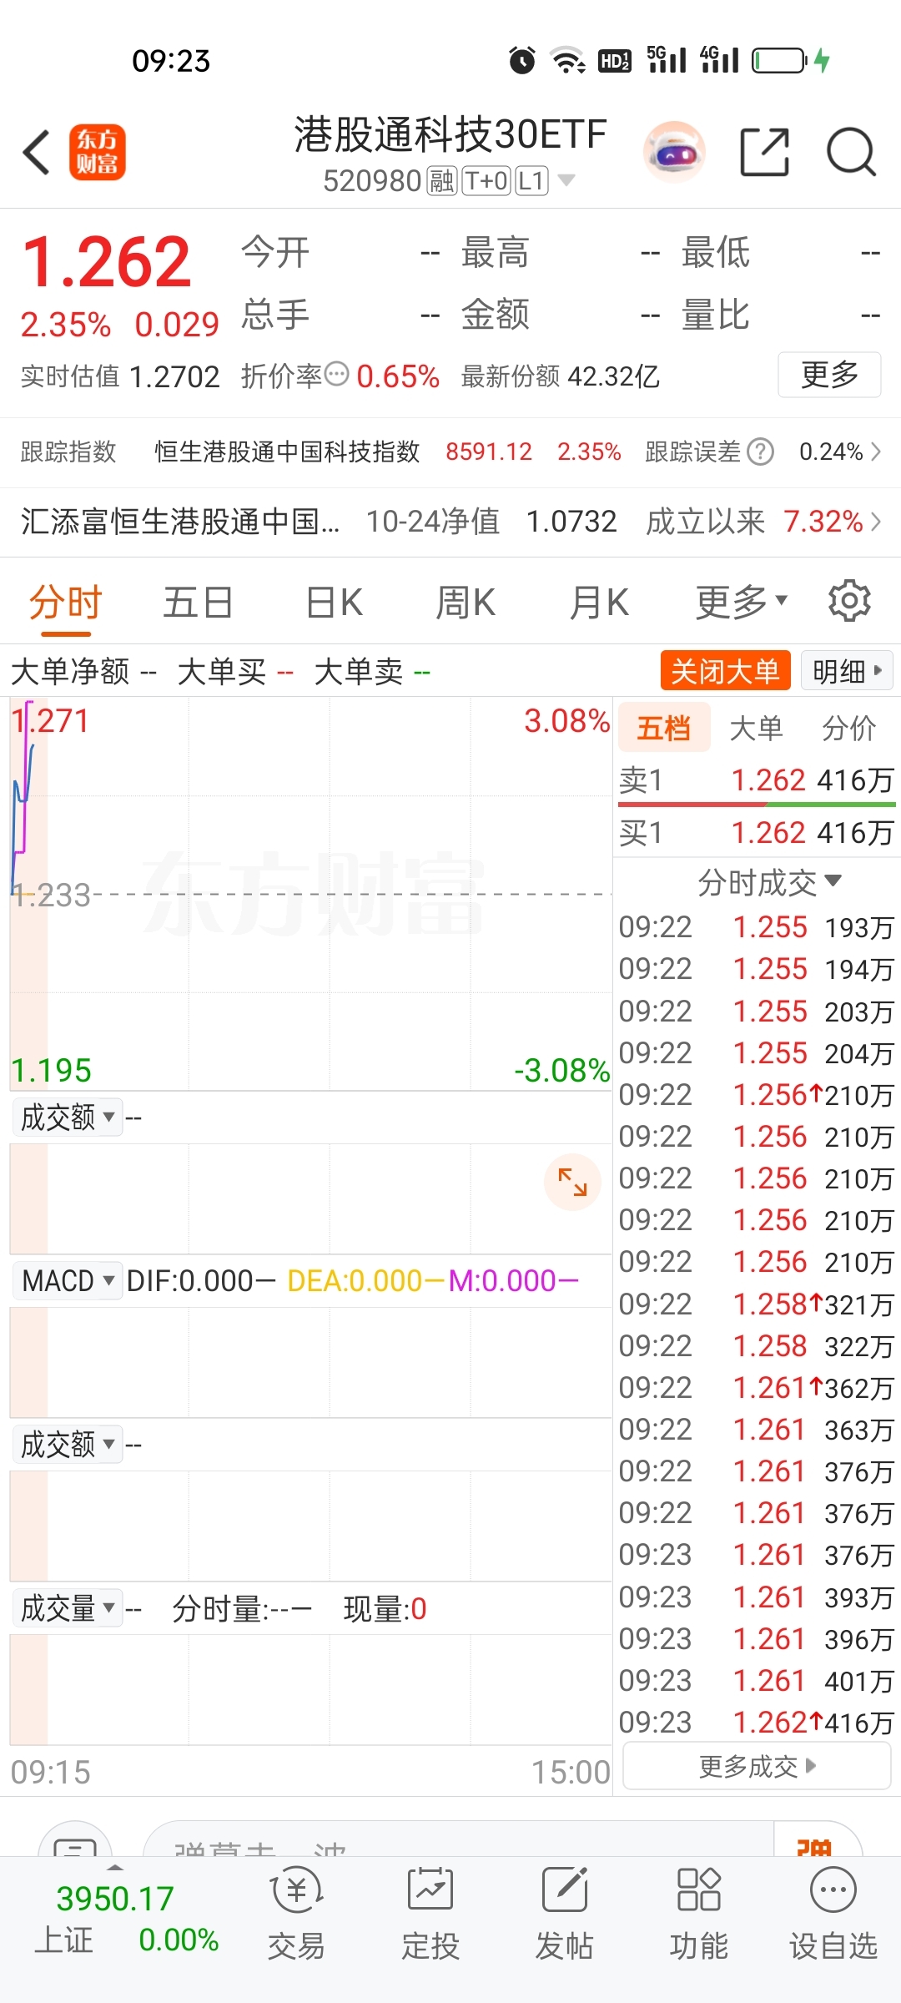Tap the 1.255 193万 trade row
Viewport: 901px width, 2003px height.
point(757,927)
